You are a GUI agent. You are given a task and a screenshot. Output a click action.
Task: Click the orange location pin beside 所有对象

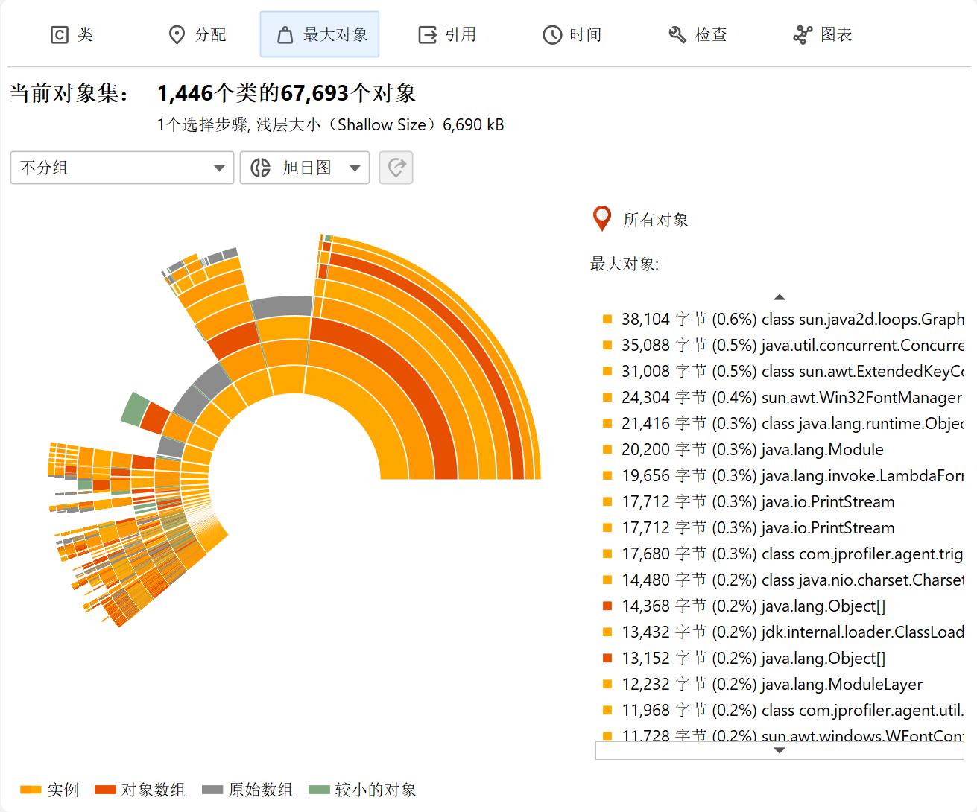pyautogui.click(x=601, y=219)
